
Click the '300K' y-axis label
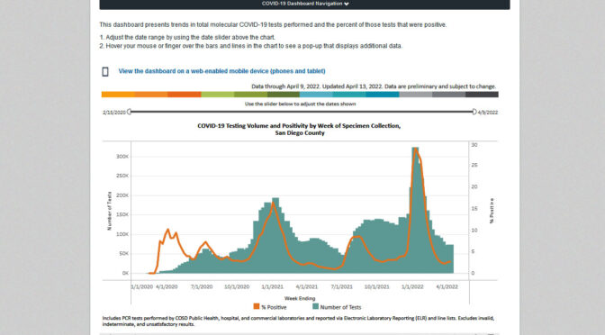[x=122, y=157]
